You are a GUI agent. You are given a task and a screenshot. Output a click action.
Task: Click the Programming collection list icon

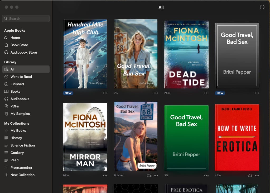click(6, 167)
